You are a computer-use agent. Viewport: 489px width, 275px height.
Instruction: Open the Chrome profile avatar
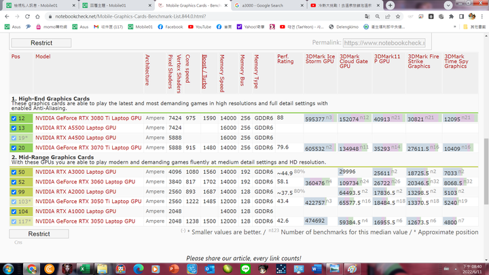[472, 16]
